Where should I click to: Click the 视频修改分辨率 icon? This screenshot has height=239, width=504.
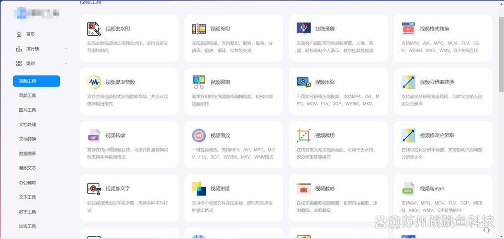click(x=408, y=135)
